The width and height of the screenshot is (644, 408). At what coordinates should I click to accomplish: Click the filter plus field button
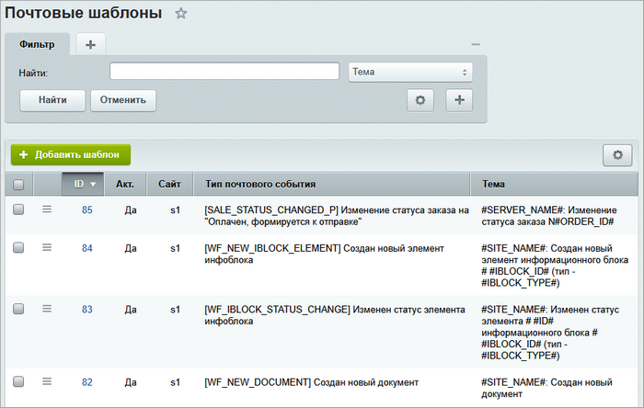(459, 100)
